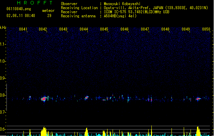214x136 pixels.
Task: Click the A504HB(yagi 4el) antenna text
Action: pyautogui.click(x=120, y=16)
